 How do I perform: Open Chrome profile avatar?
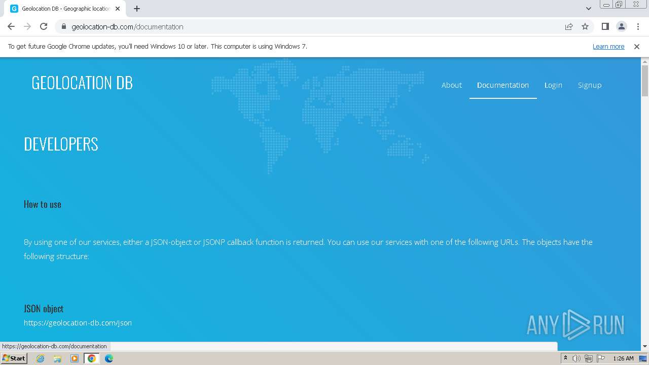[x=621, y=26]
